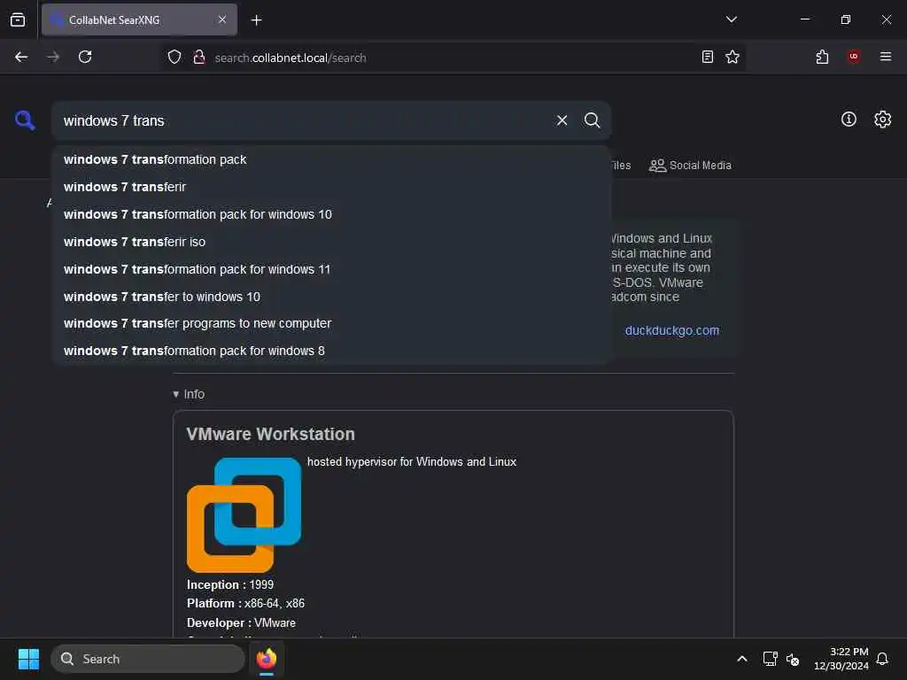Screen dimensions: 907x680
Task: Open clock showing 3:22 PM
Action: 841,659
